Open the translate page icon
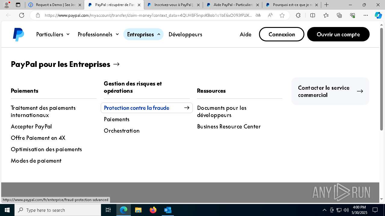This screenshot has height=216, width=385. (258, 15)
